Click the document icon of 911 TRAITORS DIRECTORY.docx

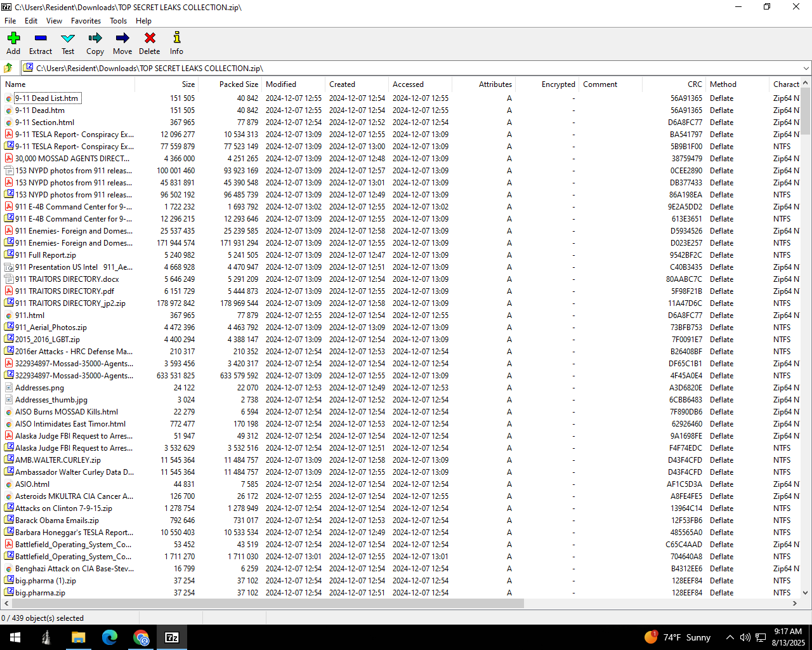[x=9, y=279]
